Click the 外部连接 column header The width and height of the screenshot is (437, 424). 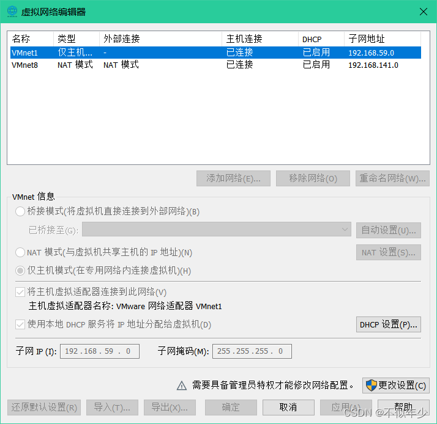coord(161,38)
